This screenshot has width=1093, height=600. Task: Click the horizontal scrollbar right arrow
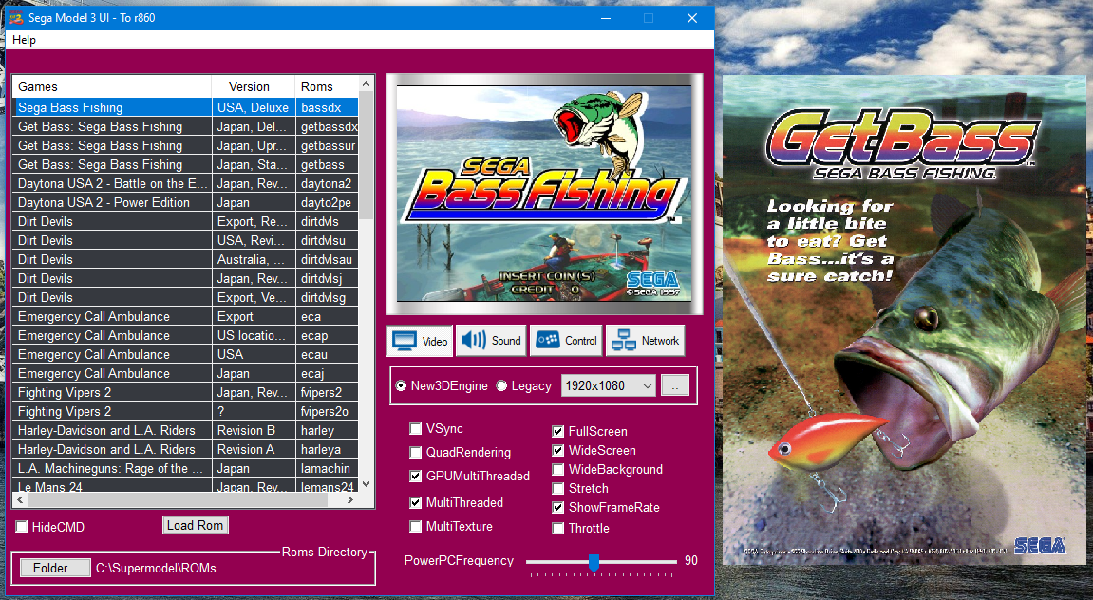(349, 499)
